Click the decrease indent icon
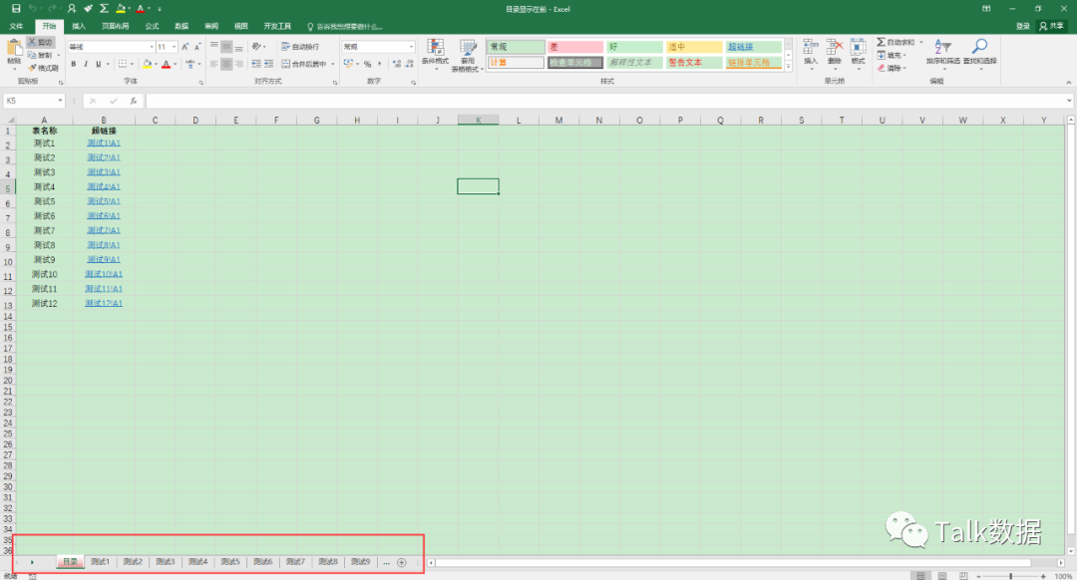1077x580 pixels. [x=256, y=64]
